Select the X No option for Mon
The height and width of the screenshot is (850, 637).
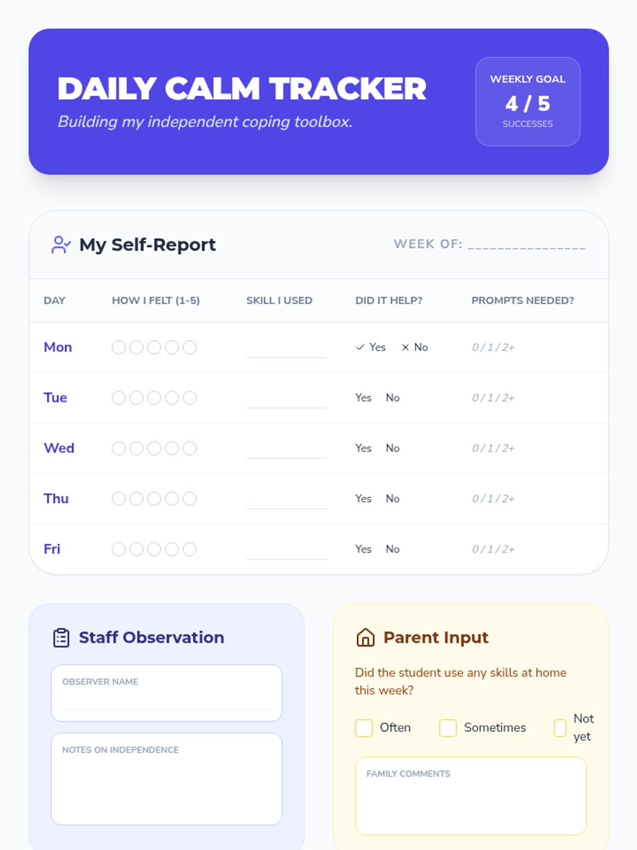tap(415, 347)
